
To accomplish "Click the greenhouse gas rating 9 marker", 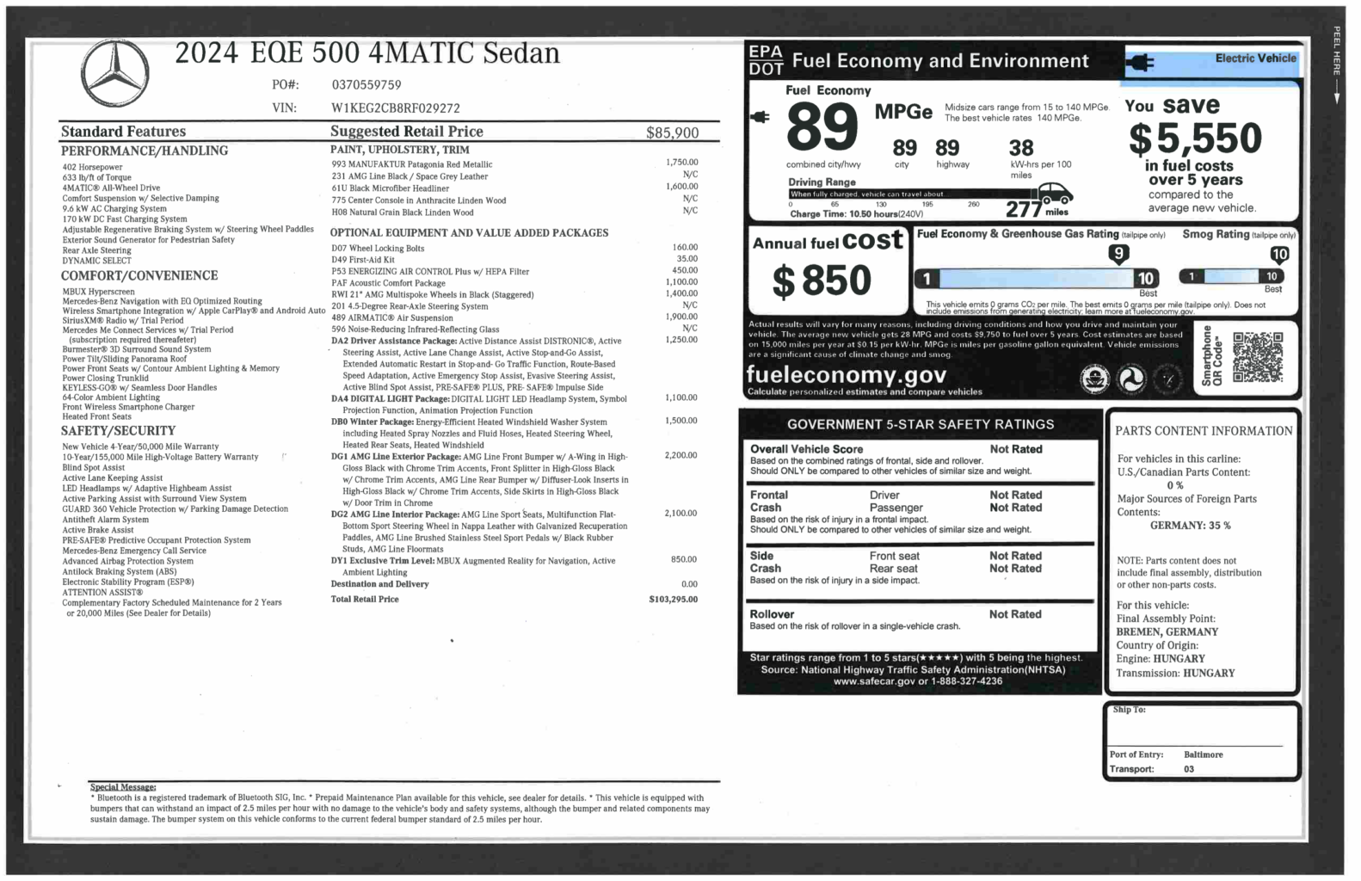I will (x=1118, y=254).
